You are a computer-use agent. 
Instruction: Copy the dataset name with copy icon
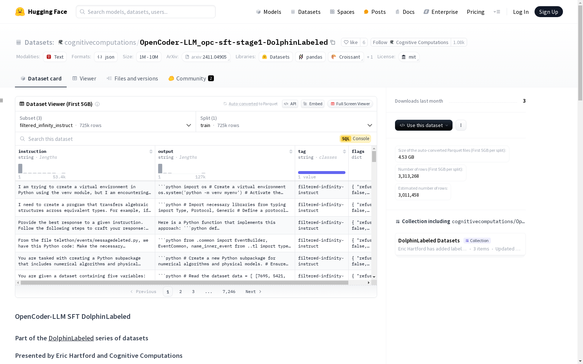coord(333,42)
